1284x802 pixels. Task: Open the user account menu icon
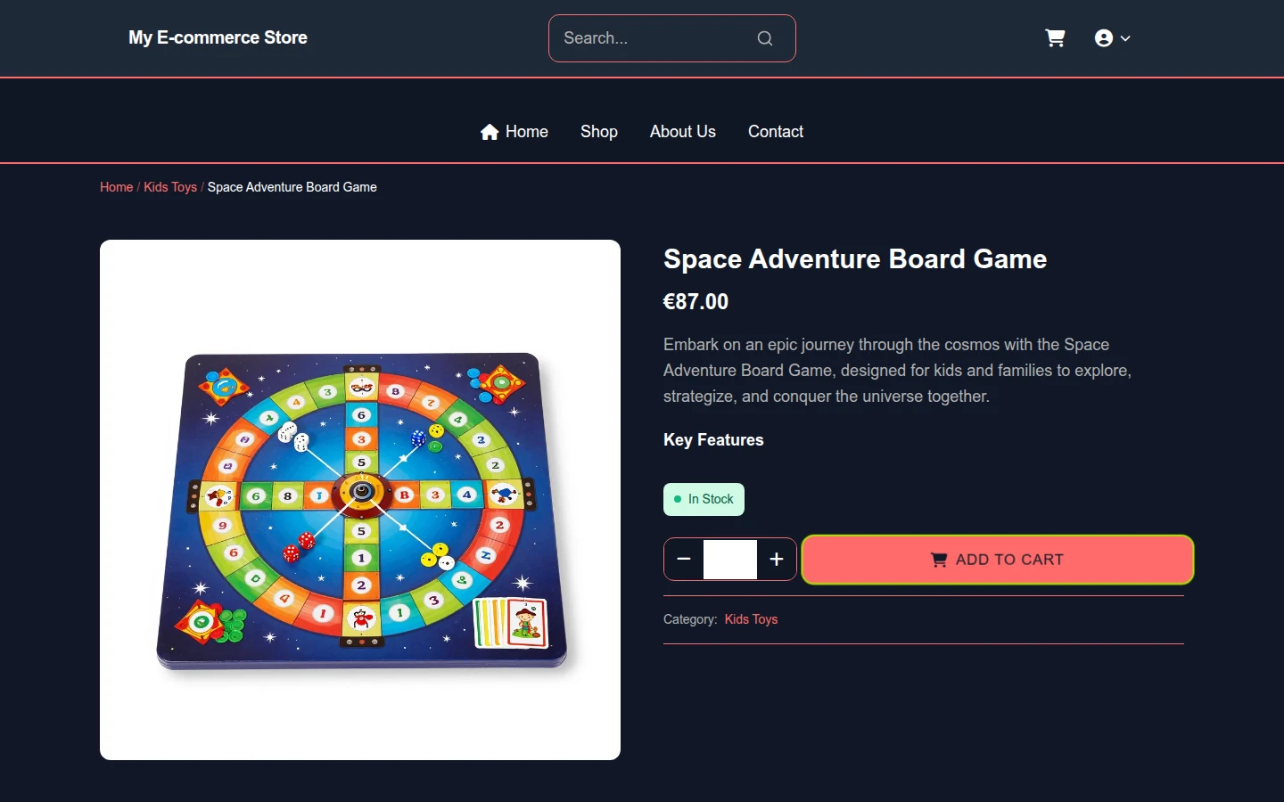pyautogui.click(x=1104, y=38)
